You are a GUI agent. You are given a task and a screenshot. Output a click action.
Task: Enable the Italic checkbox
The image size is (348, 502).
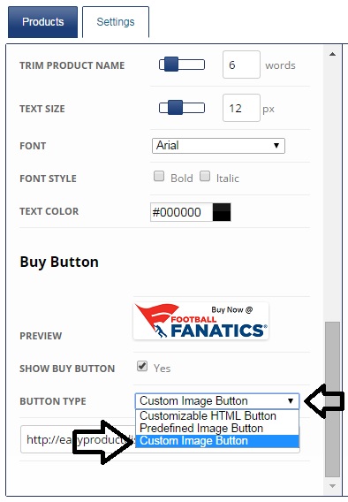point(205,176)
